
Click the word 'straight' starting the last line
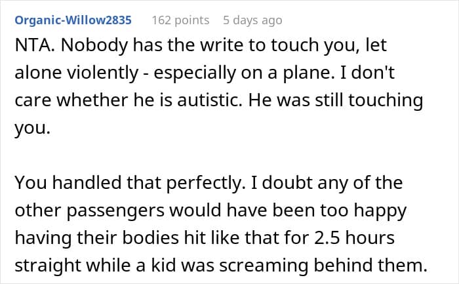[x=48, y=265]
